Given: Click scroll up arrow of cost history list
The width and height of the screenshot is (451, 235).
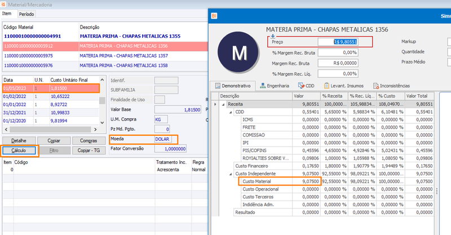Looking at the screenshot, I should (x=102, y=79).
